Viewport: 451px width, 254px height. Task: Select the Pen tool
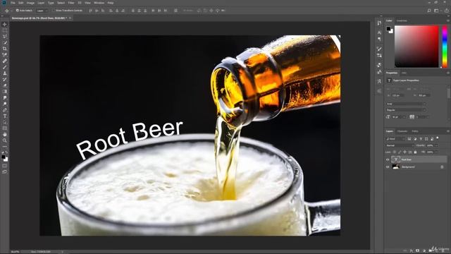5,110
